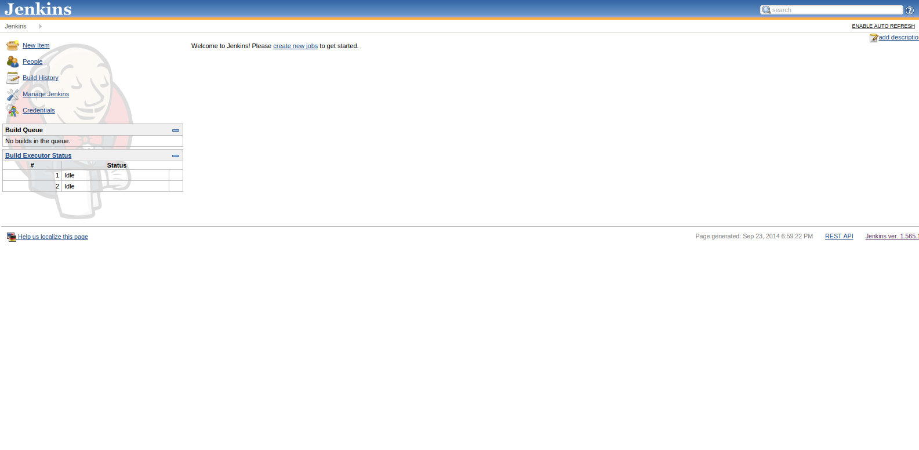Click the search help question mark icon
919x450 pixels.
point(910,10)
